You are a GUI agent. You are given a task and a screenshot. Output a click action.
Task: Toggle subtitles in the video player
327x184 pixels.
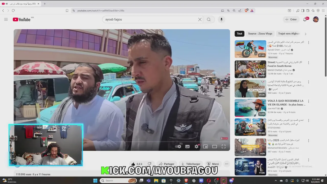coord(187,146)
